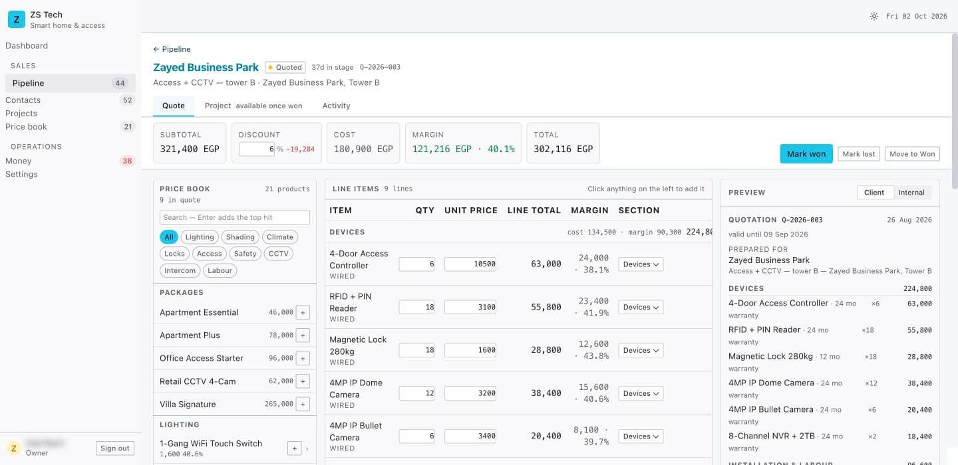
Task: Filter price book by Access
Action: 210,254
